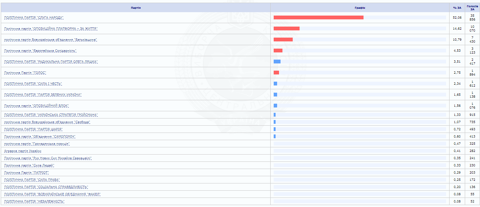Viewport: 480px width, 207px height.
Task: Select "УКРАЇНСЬКА СТРАТЕГІЯ ГРОЙСМАНА" link
Action: tap(51, 115)
